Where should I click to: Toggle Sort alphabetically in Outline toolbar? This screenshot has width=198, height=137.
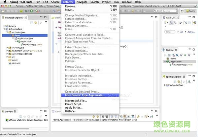pyautogui.click(x=173, y=55)
